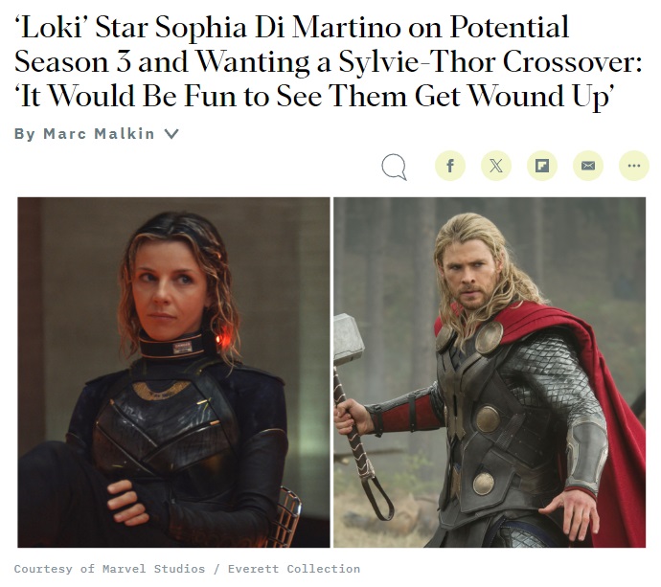
Task: Click the headline line mentioning Sylvie-Thor Crossover
Action: click(329, 61)
